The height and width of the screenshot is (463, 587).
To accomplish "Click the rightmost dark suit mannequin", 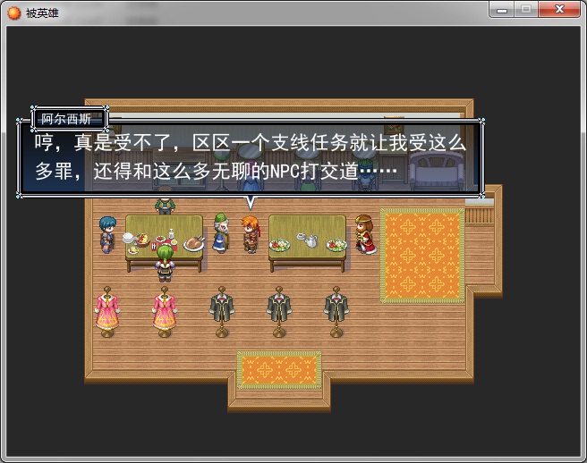I will pos(336,312).
